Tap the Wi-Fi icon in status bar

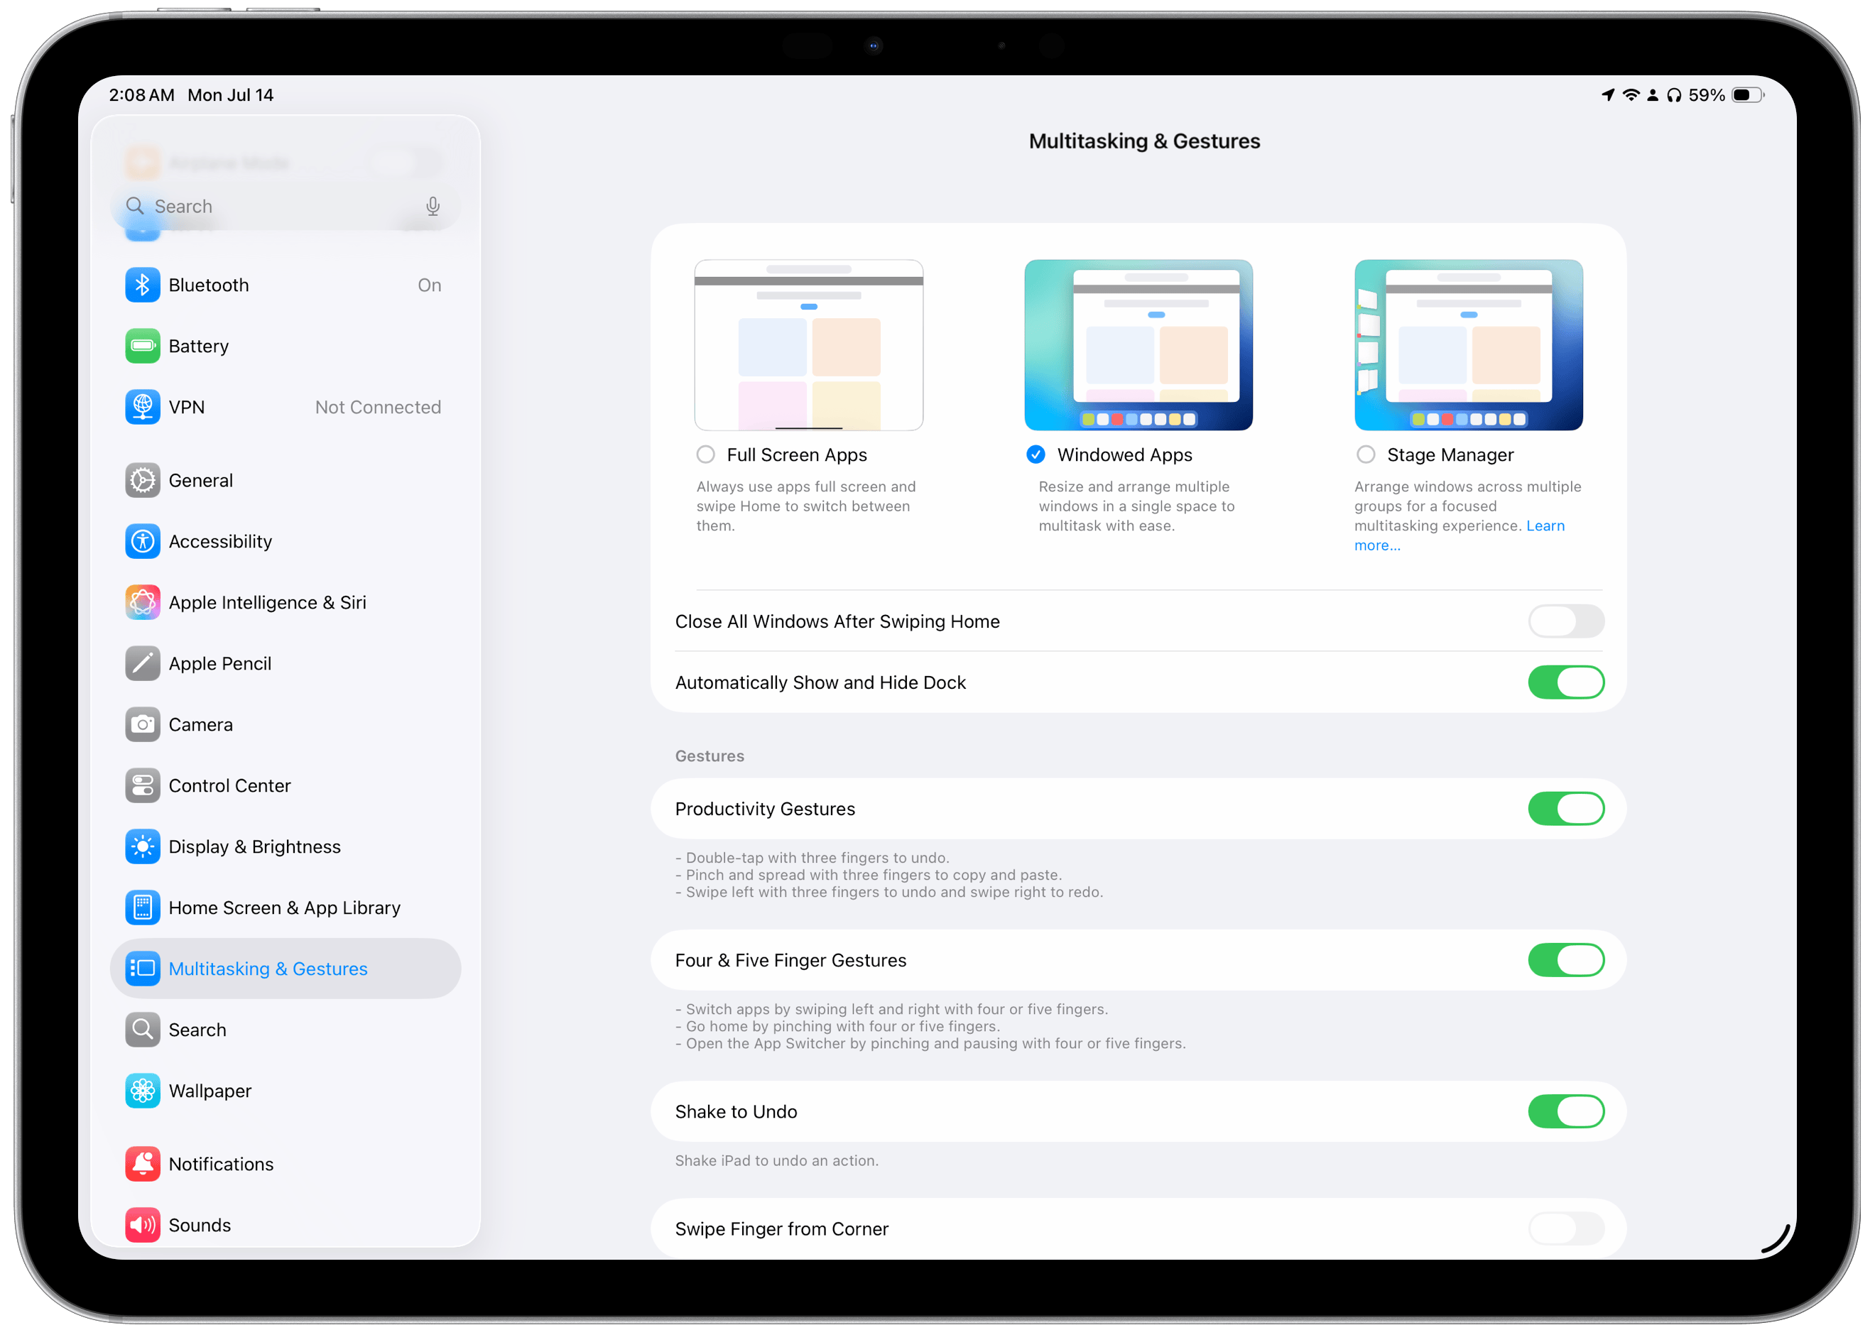point(1631,95)
